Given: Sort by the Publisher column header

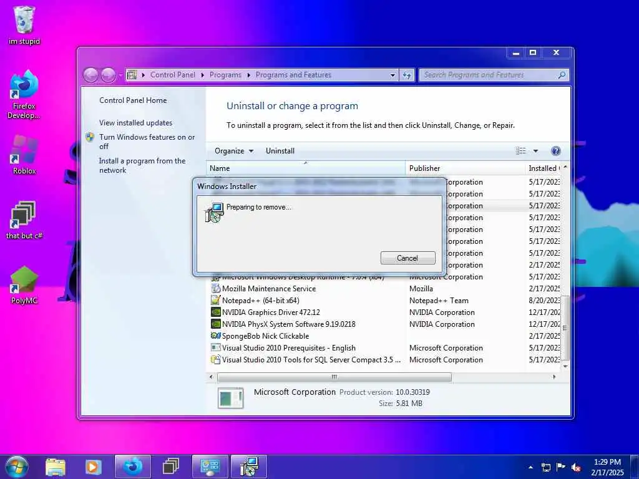Looking at the screenshot, I should pyautogui.click(x=465, y=168).
